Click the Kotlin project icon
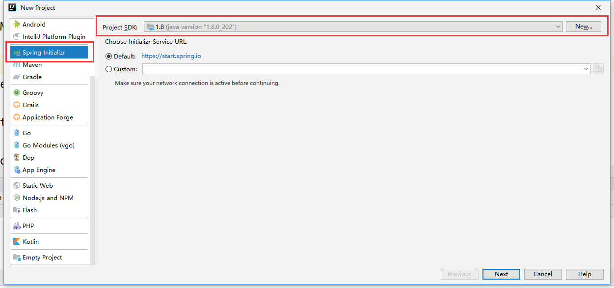 [17, 241]
